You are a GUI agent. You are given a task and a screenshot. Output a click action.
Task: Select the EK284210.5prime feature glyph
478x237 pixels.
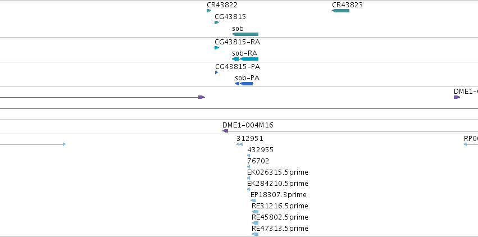click(x=248, y=189)
